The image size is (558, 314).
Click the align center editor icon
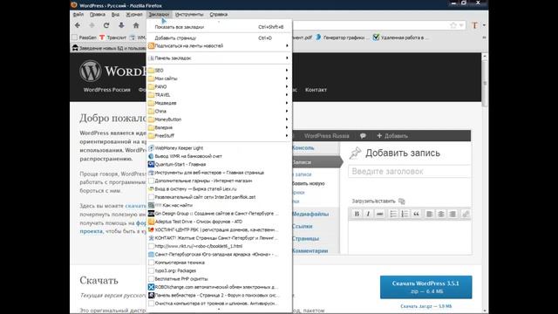[441, 214]
